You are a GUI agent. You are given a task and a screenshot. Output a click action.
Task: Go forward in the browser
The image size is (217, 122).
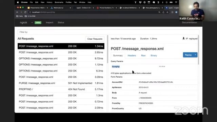21,12
